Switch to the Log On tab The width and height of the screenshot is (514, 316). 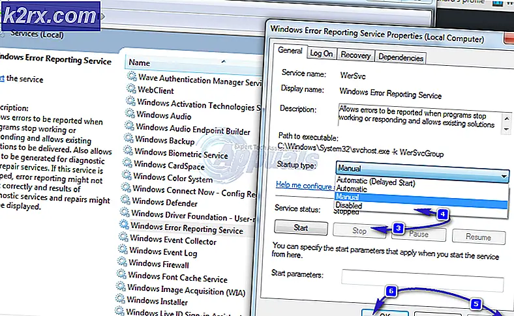(321, 53)
